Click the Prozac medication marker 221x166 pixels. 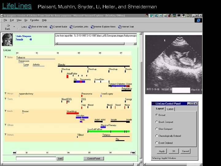23,113
